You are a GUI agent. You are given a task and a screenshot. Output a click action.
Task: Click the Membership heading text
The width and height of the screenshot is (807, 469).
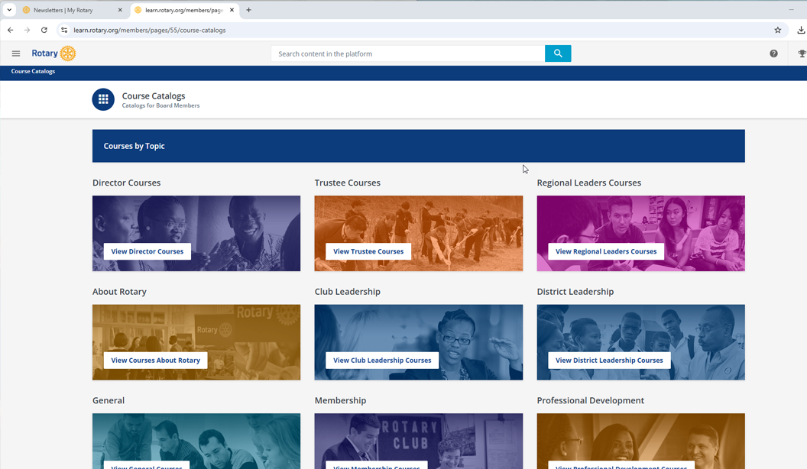click(340, 400)
